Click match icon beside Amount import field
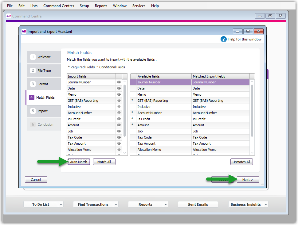This screenshot has width=298, height=225. click(119, 125)
